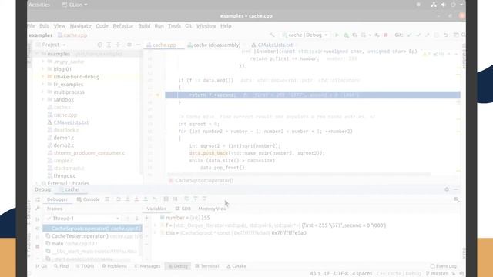Click the expand all icon in Project panel
Viewport: 493px width, 277px height.
(109, 45)
